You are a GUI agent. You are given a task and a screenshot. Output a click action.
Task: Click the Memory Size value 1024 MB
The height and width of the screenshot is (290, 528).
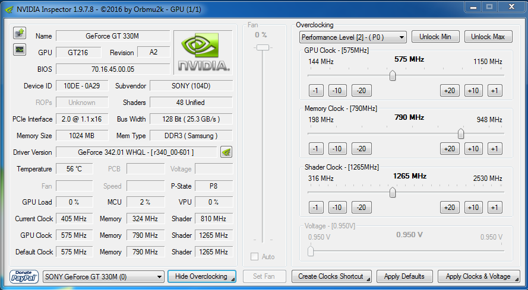point(82,136)
